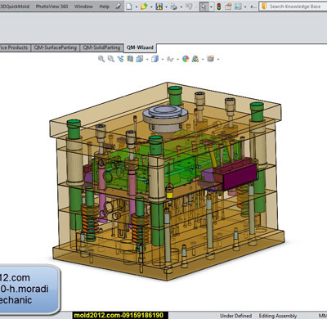Click the Open file folder icon
Image resolution: width=327 pixels, height=319 pixels.
[144, 7]
